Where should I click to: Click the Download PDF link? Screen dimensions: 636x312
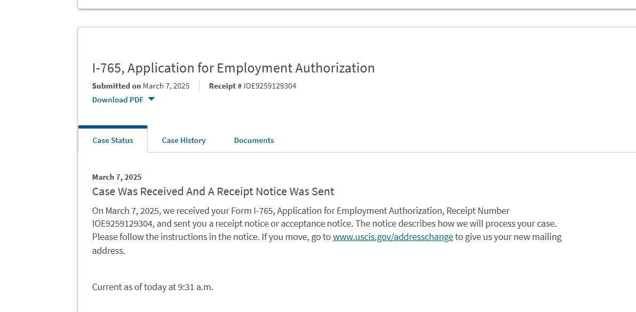tap(117, 100)
